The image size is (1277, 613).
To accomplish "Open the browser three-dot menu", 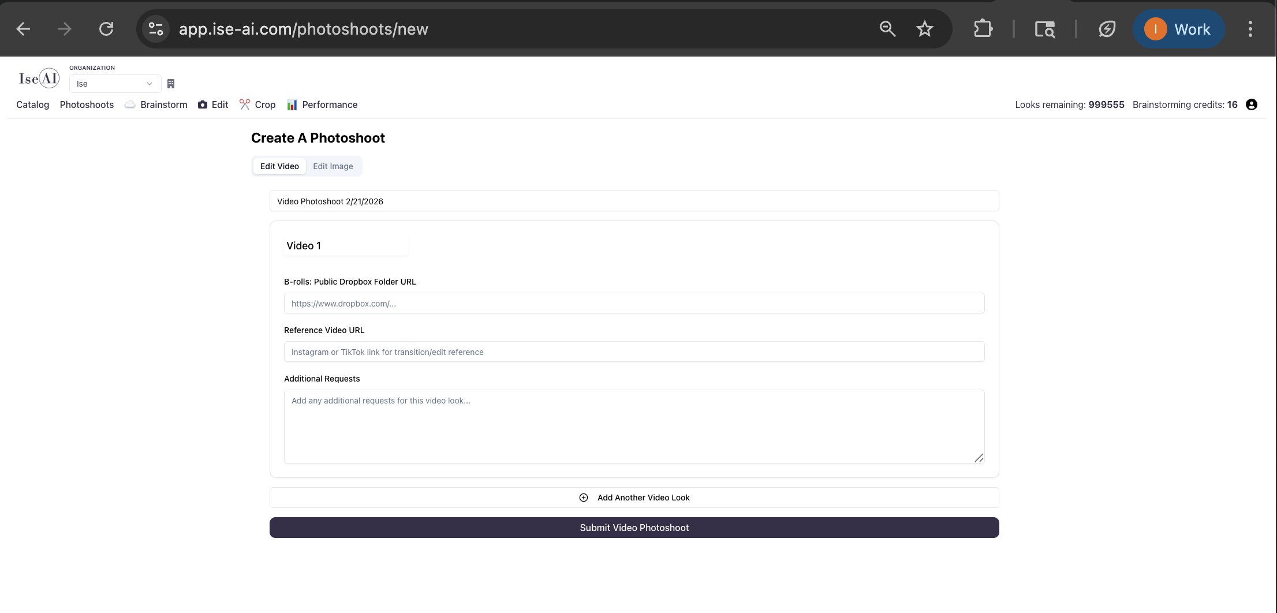I will (x=1251, y=28).
